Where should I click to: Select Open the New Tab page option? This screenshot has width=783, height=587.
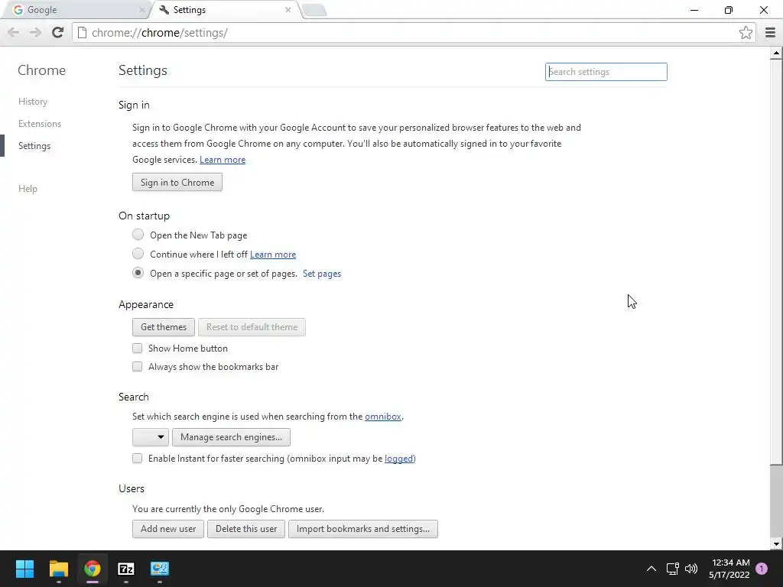(x=138, y=234)
